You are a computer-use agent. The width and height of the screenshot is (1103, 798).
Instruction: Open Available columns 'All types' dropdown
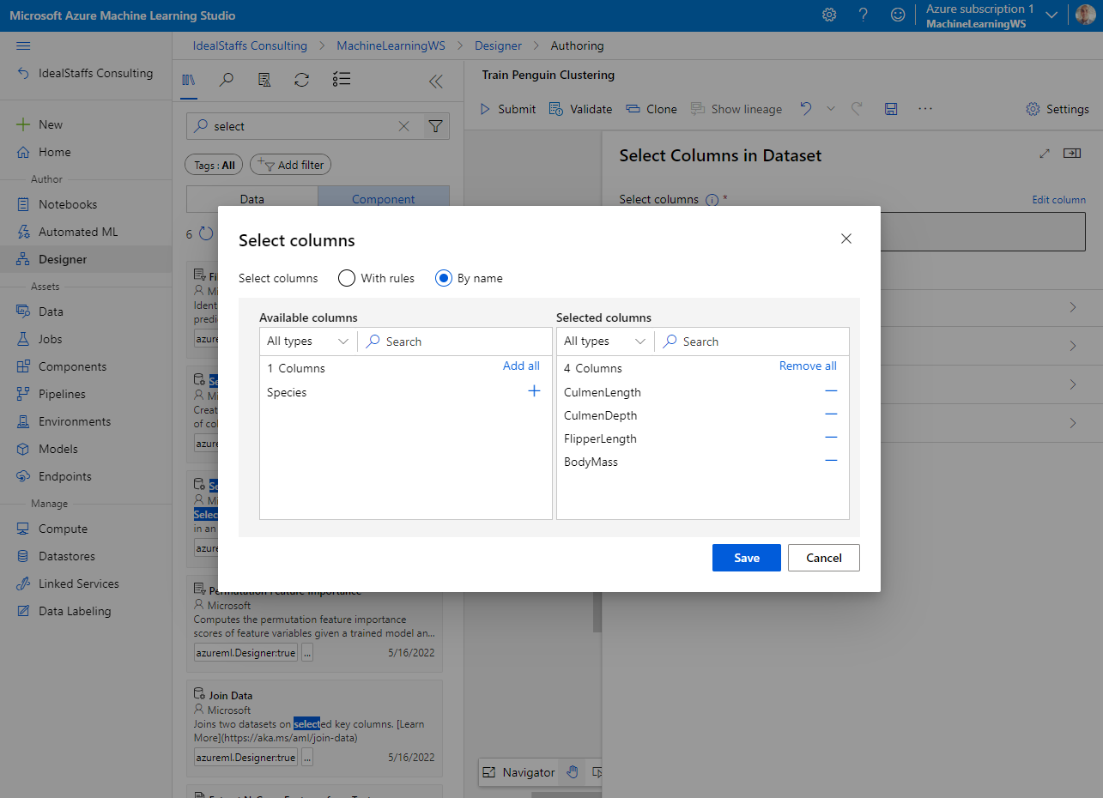click(307, 342)
